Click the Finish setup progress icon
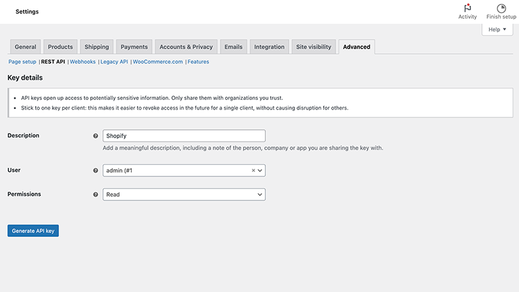Image resolution: width=519 pixels, height=292 pixels. 501,8
